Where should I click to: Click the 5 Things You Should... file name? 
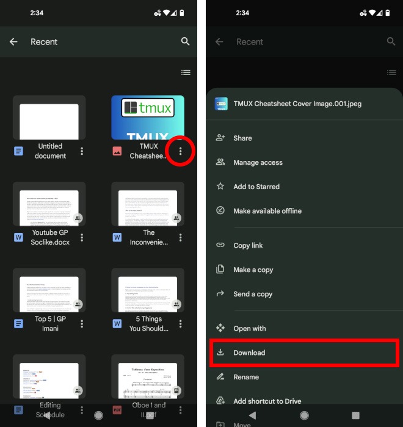[x=149, y=323]
